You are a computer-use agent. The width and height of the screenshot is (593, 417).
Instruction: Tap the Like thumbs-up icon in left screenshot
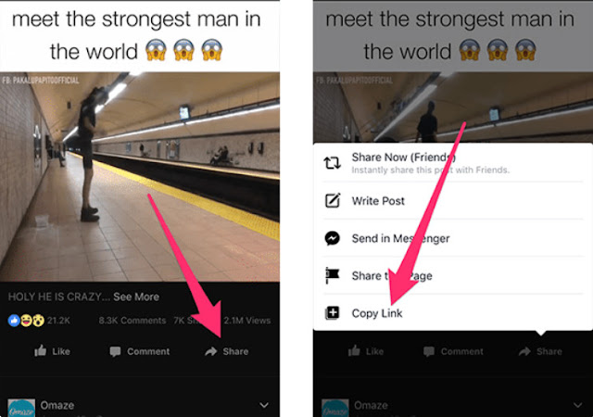coord(41,351)
